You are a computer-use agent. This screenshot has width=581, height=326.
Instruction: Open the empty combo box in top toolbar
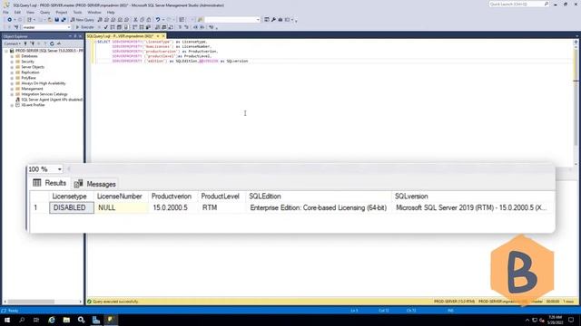tap(232, 20)
